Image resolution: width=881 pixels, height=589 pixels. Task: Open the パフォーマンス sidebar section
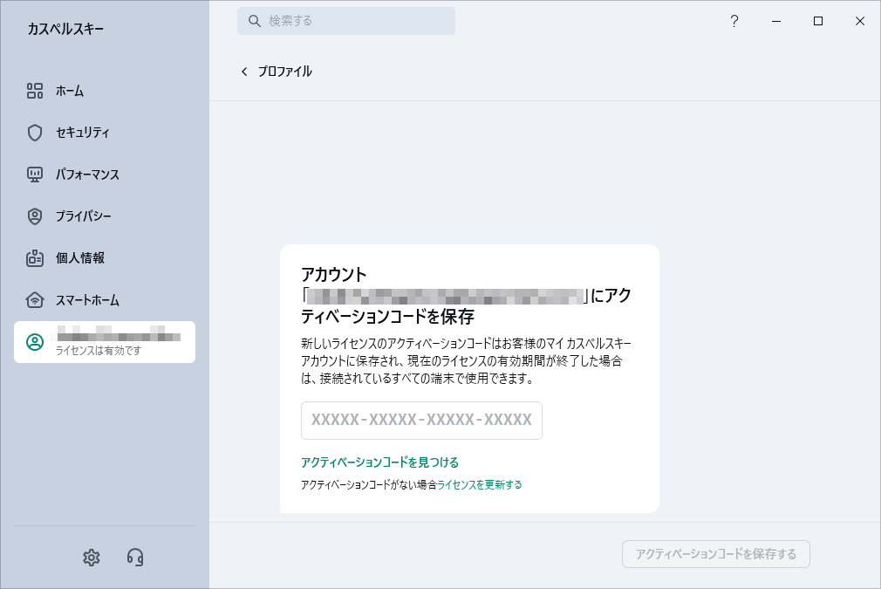(x=73, y=175)
